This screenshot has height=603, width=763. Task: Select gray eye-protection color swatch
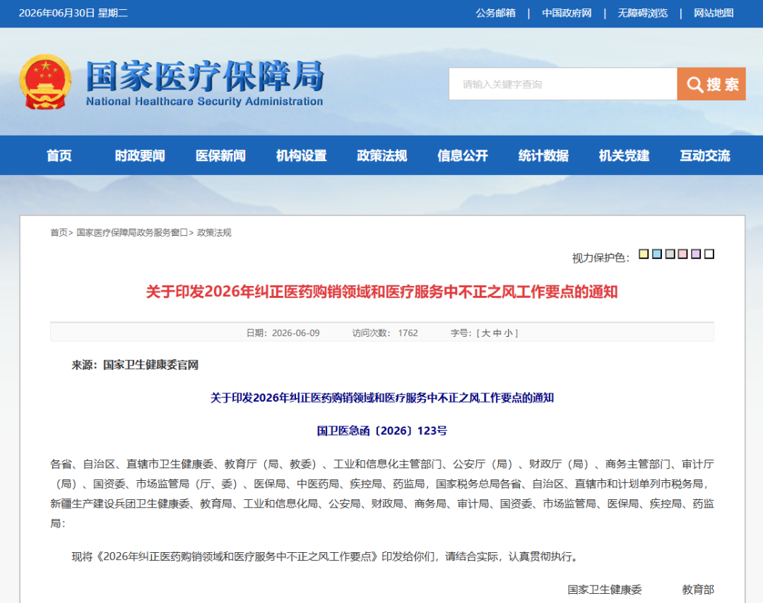[670, 254]
